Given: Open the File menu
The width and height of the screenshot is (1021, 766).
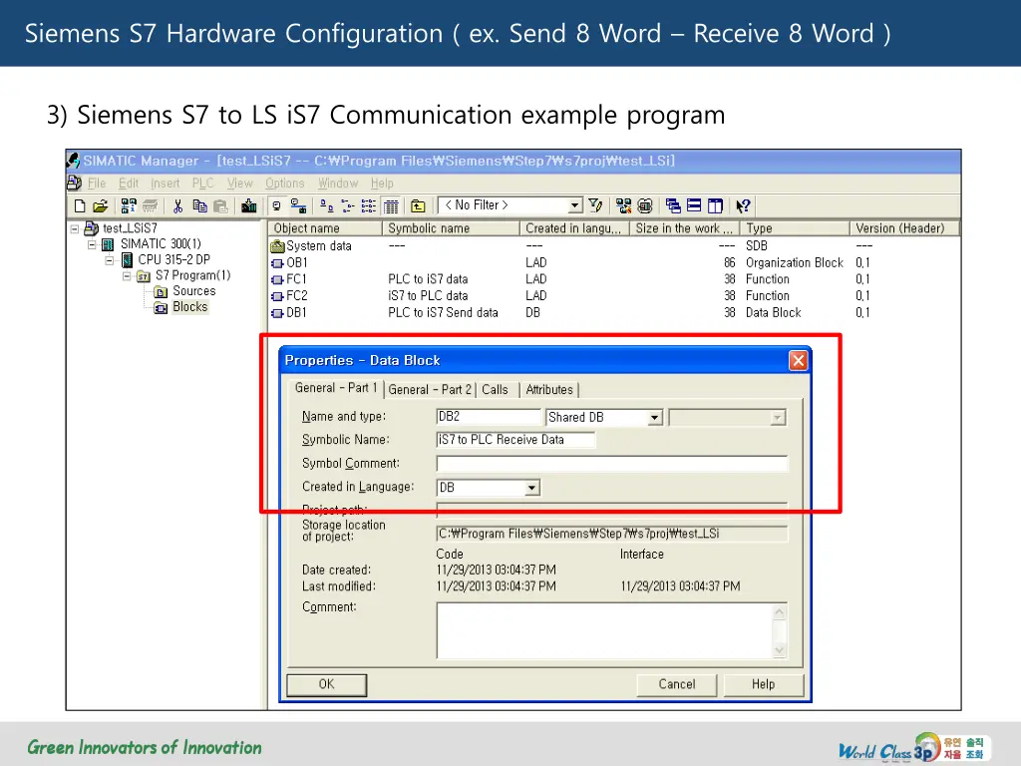Looking at the screenshot, I should click(97, 184).
